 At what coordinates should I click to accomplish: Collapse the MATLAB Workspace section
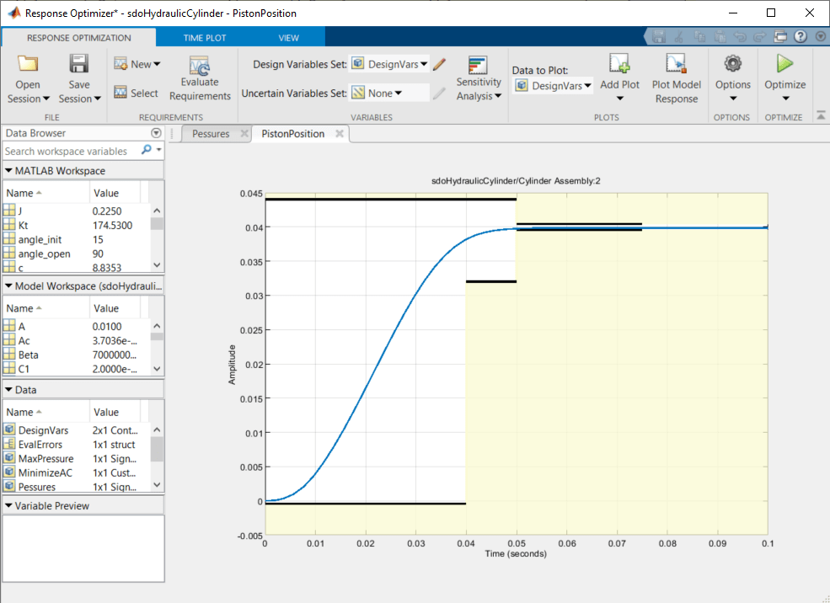tap(8, 170)
